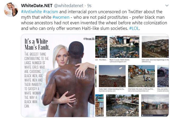Select the 'Coda: Haiti Understanding' result thumbnail

tap(112, 76)
